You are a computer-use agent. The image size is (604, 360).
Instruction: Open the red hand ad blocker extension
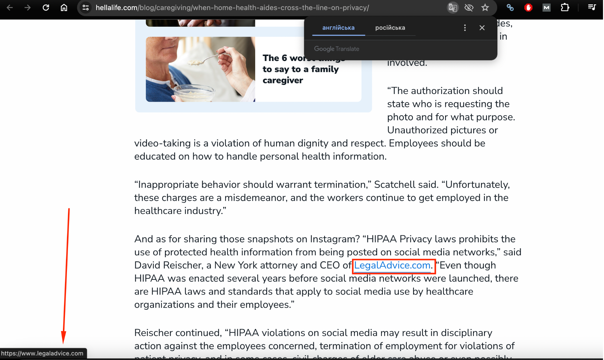click(x=528, y=7)
